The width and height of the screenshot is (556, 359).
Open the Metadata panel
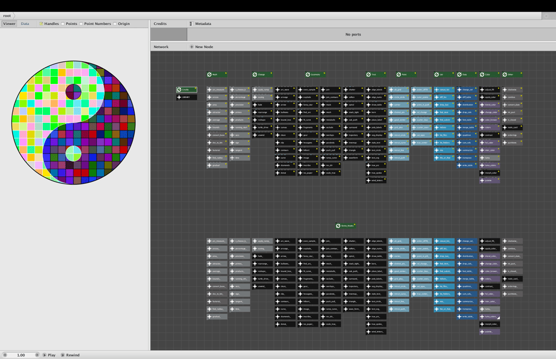tap(200, 24)
